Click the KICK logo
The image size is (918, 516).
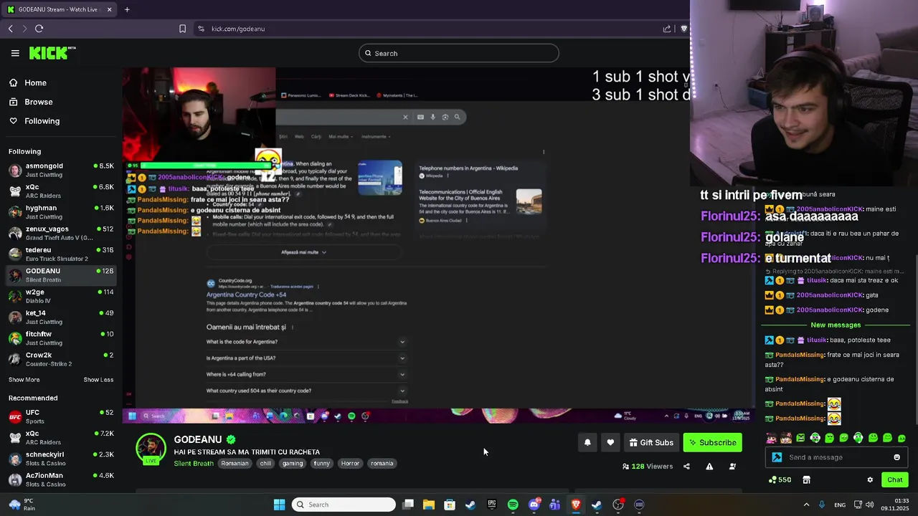pyautogui.click(x=52, y=53)
